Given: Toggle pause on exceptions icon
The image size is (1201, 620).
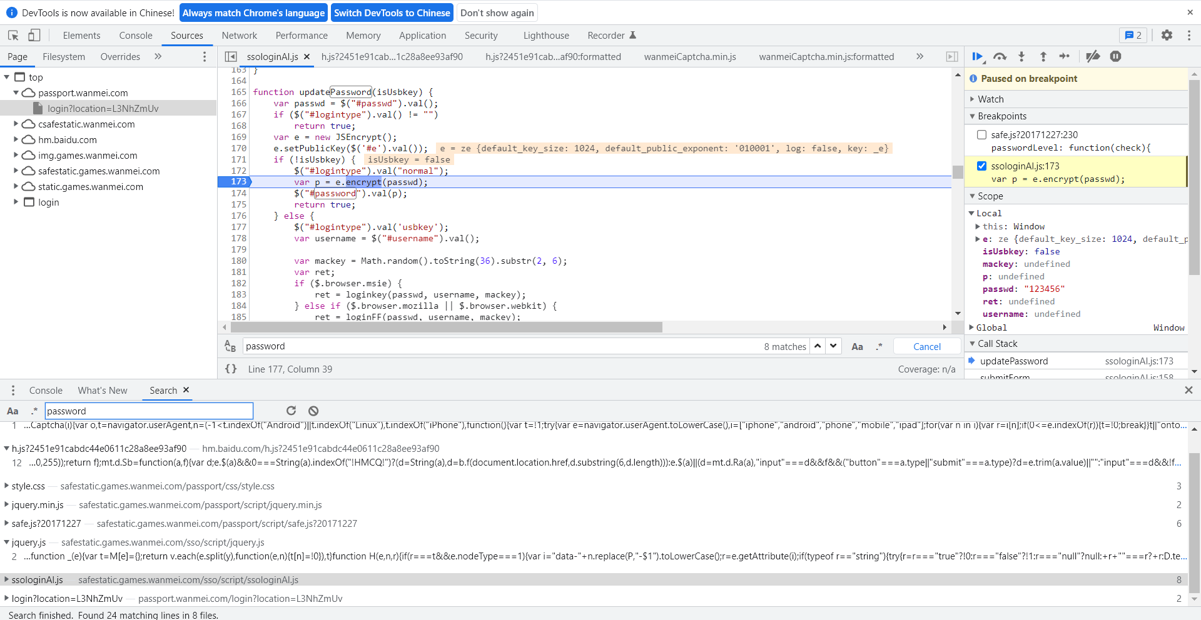Looking at the screenshot, I should tap(1115, 57).
